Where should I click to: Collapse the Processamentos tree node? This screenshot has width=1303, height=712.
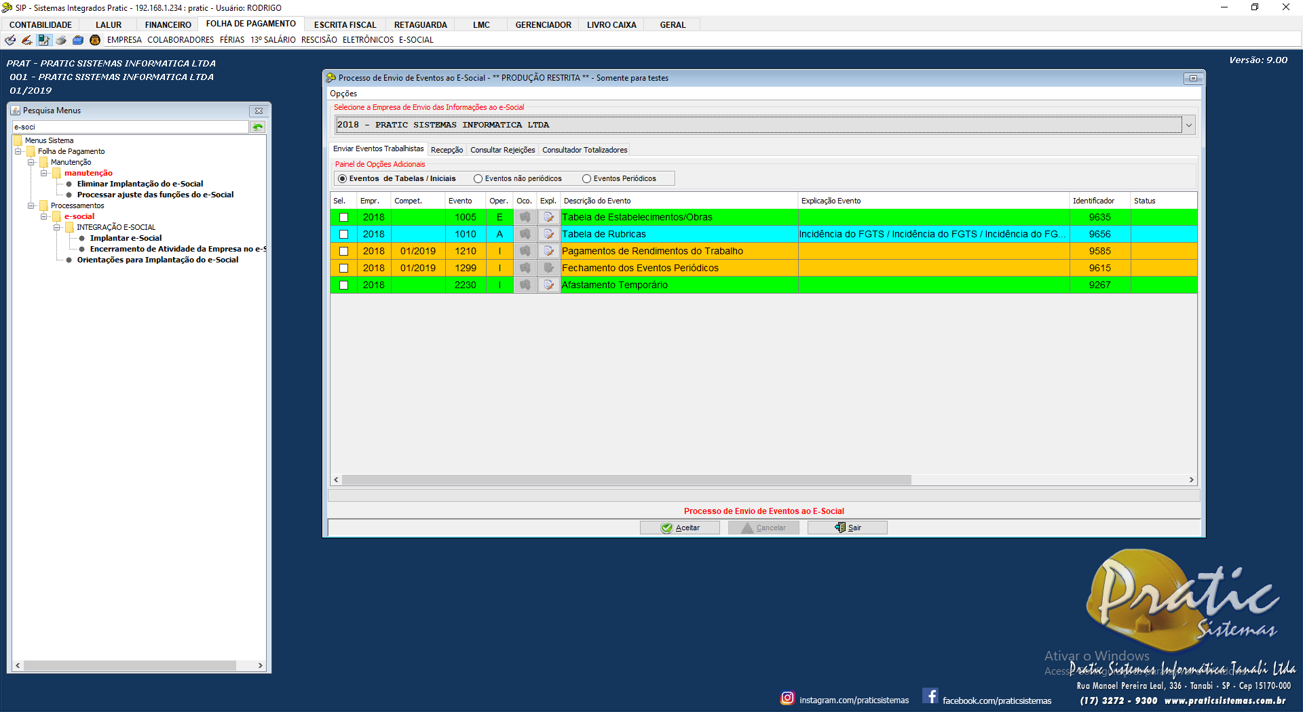pos(31,205)
